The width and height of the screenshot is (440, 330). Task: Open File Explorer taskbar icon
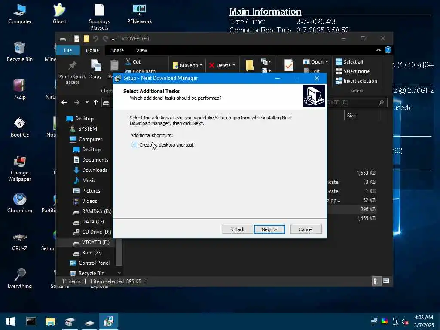[51, 321]
